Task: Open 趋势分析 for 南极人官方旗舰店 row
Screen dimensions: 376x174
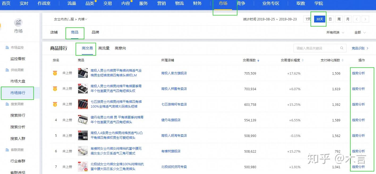Action: coord(358,73)
